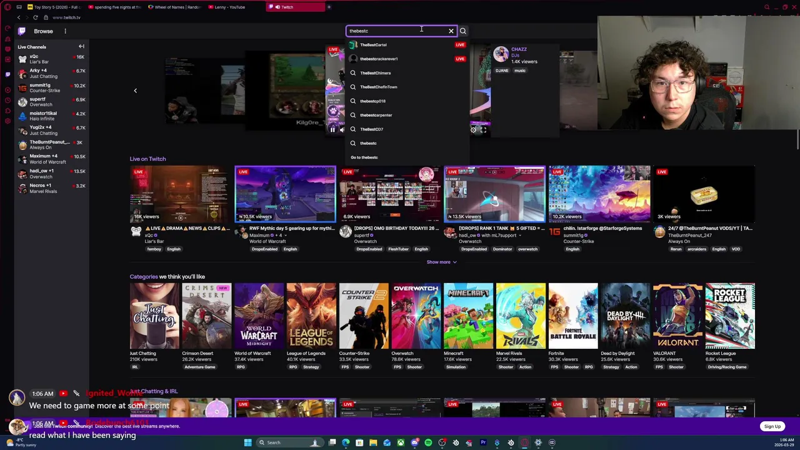Click the Task View taskbar icon
Viewport: 800px width, 450px height.
tap(332, 442)
